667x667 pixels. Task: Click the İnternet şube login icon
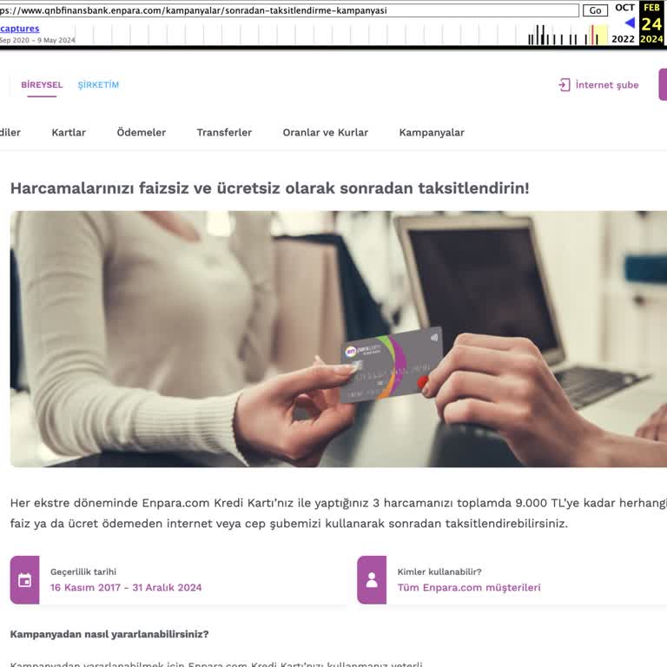click(x=564, y=85)
